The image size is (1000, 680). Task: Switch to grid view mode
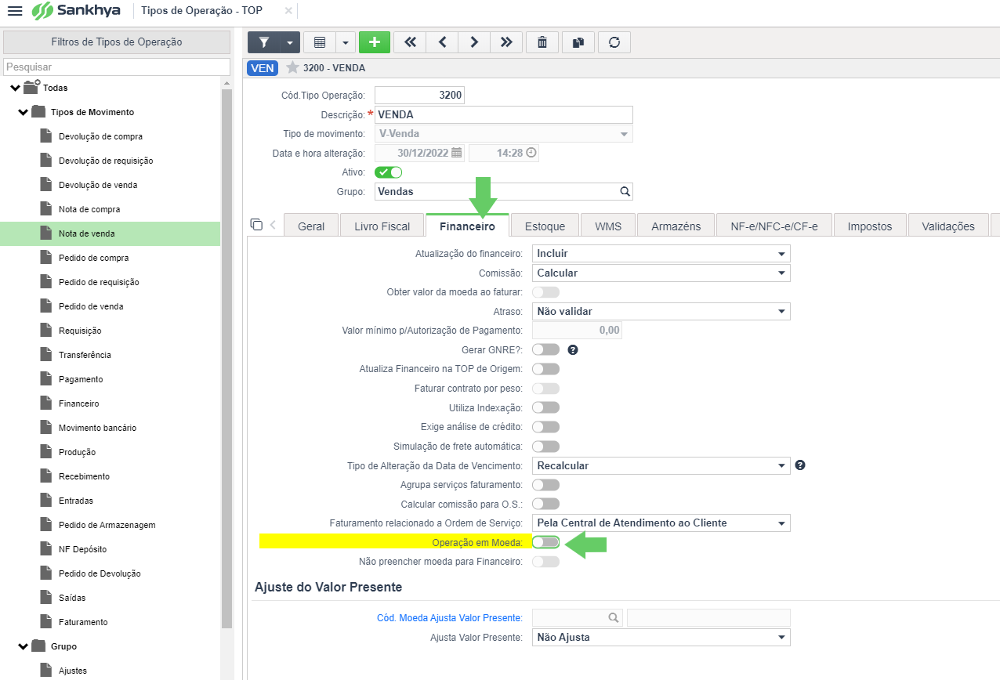(x=320, y=42)
